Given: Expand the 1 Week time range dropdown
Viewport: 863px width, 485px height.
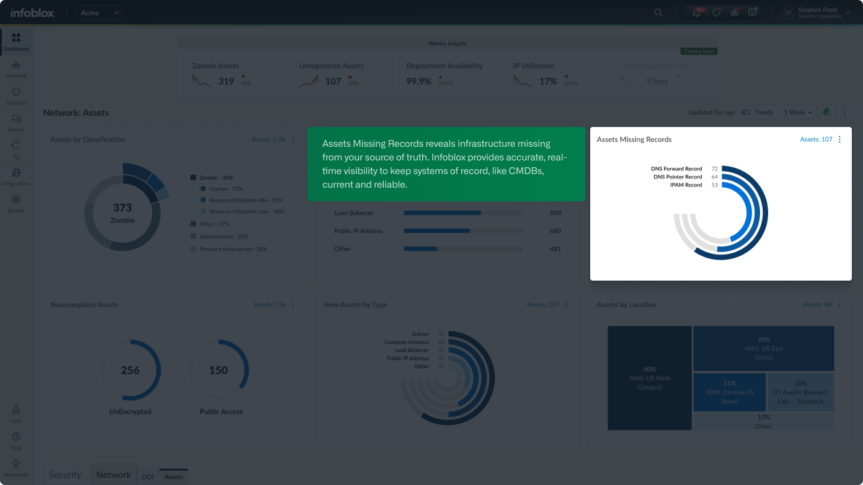Looking at the screenshot, I should 798,113.
